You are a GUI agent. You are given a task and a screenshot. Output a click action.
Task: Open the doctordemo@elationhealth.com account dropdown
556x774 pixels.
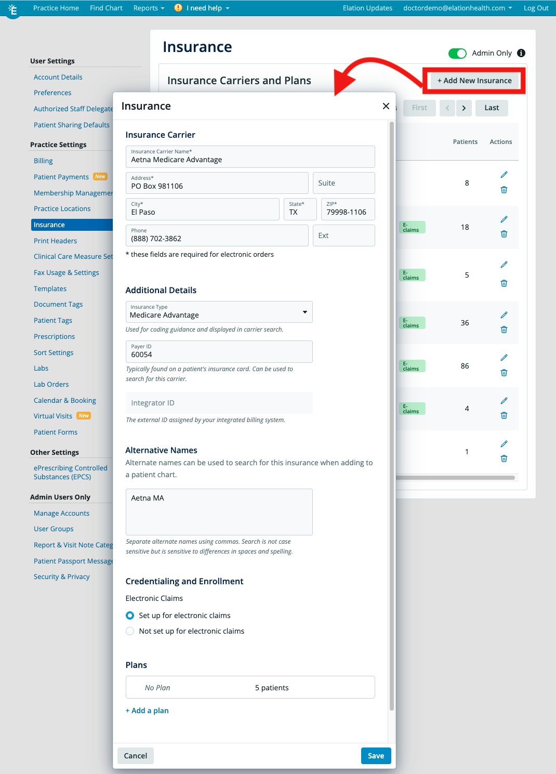(457, 8)
